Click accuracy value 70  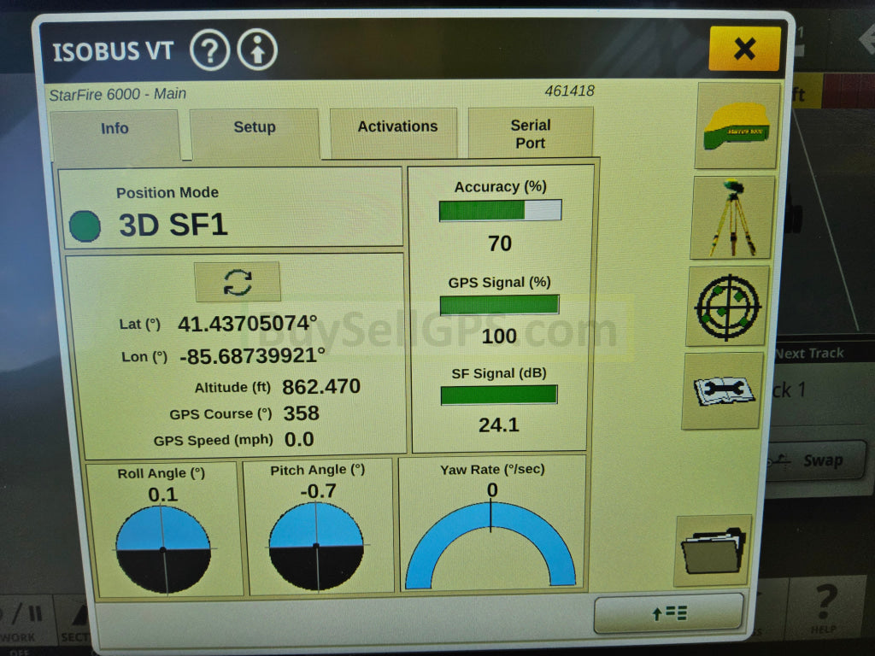(499, 243)
